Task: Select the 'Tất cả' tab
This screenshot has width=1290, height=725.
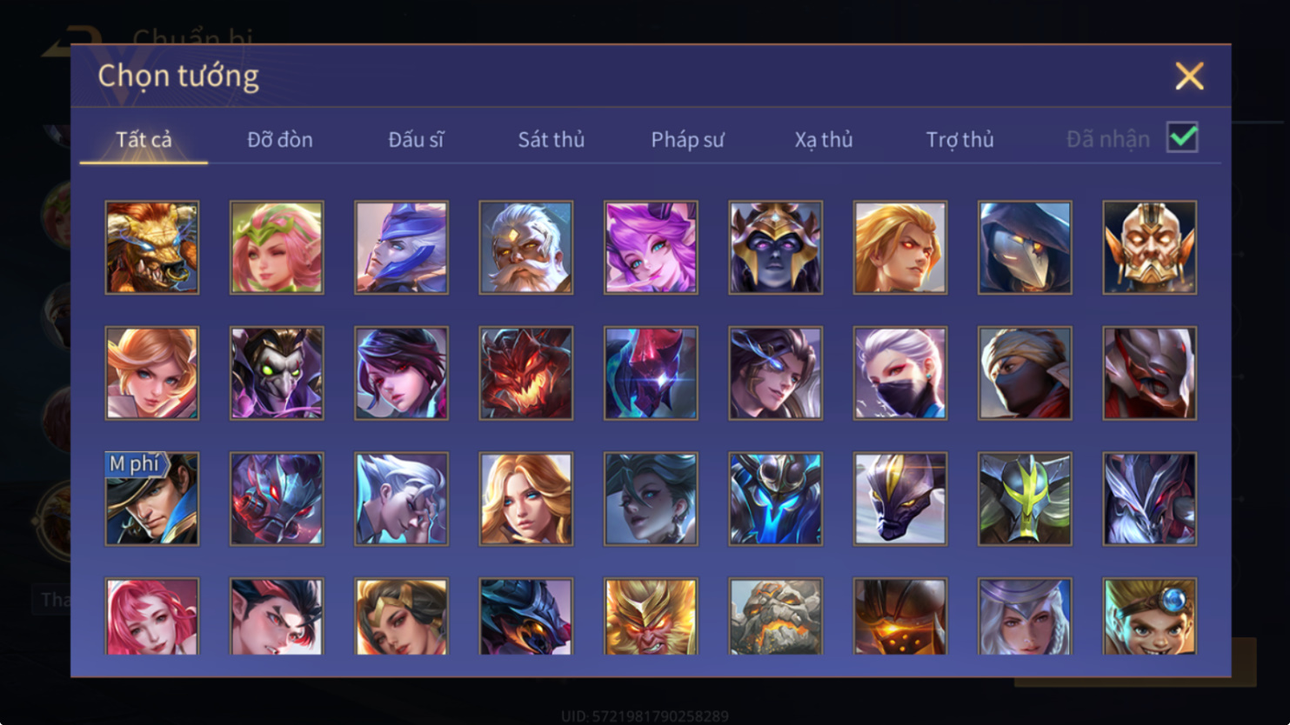Action: (x=144, y=139)
